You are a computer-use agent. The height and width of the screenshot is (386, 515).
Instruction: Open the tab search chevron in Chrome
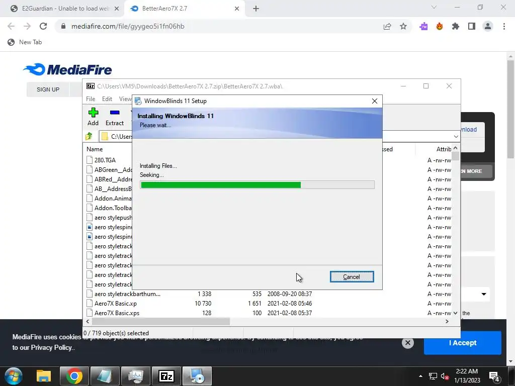click(434, 7)
